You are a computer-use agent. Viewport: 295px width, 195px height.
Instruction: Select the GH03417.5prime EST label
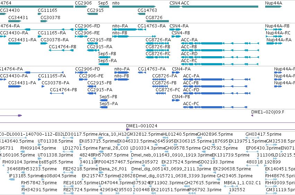[263, 134]
